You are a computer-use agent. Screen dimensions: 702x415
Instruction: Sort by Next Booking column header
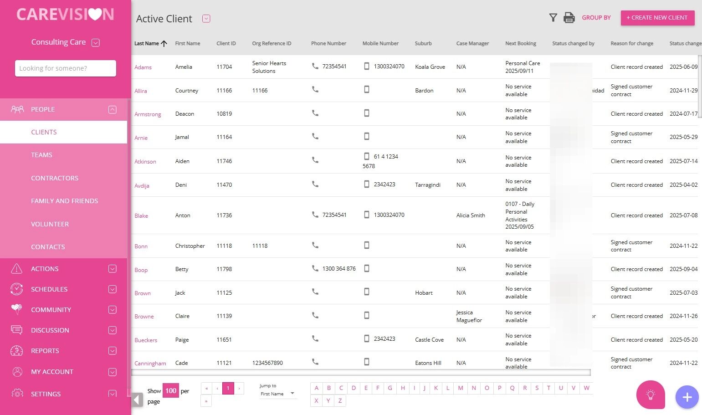point(521,43)
